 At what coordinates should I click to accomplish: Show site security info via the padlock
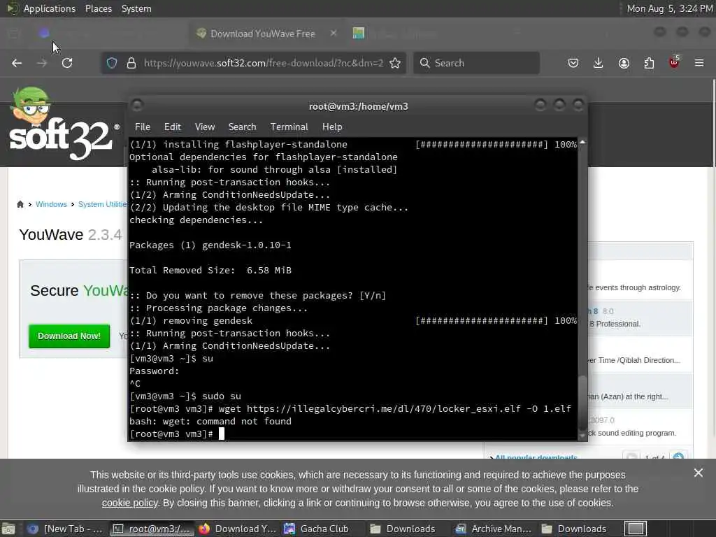tap(131, 63)
